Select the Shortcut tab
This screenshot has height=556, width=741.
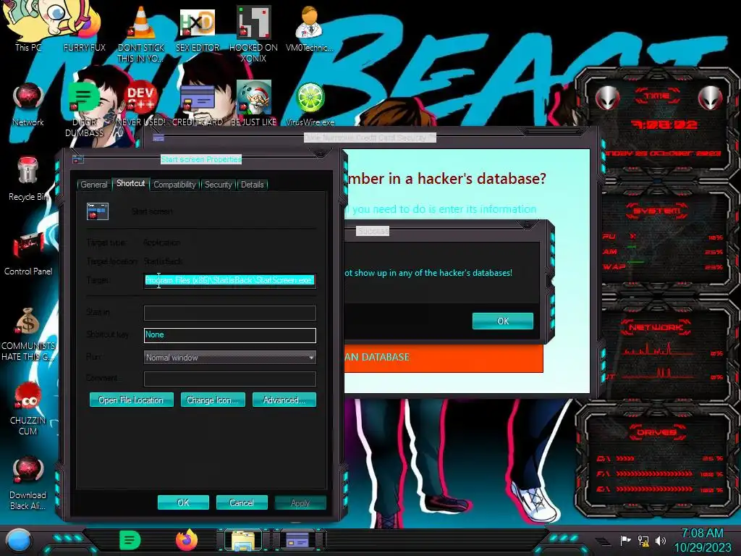(131, 183)
